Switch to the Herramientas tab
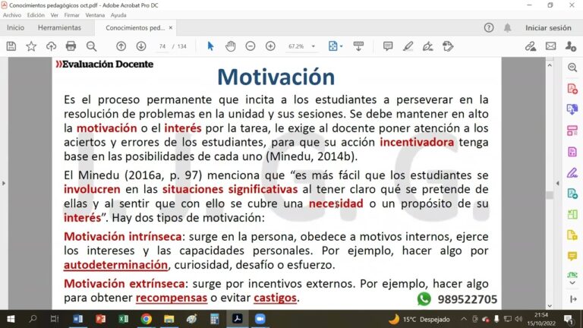This screenshot has width=583, height=328. point(59,27)
